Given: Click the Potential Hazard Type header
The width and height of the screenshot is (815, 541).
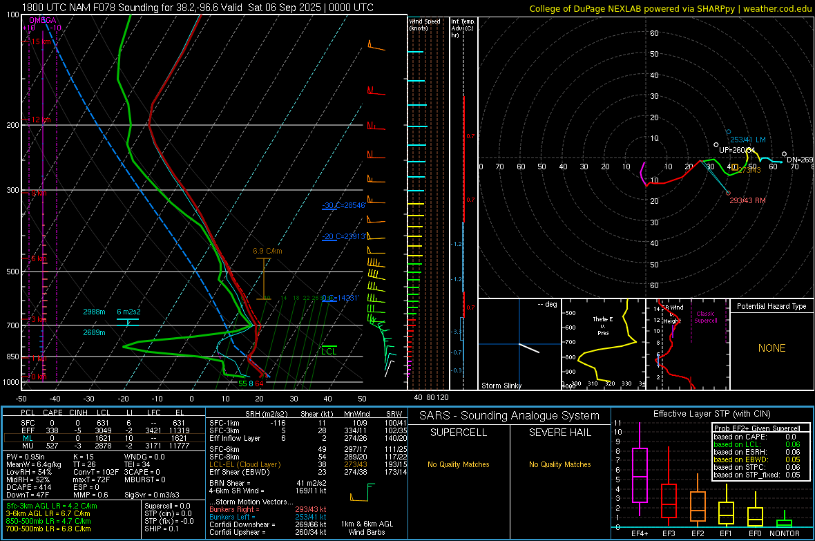Looking at the screenshot, I should pyautogui.click(x=771, y=306).
